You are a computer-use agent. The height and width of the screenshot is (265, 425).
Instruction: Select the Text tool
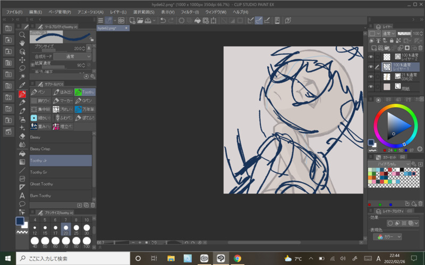coord(22,195)
